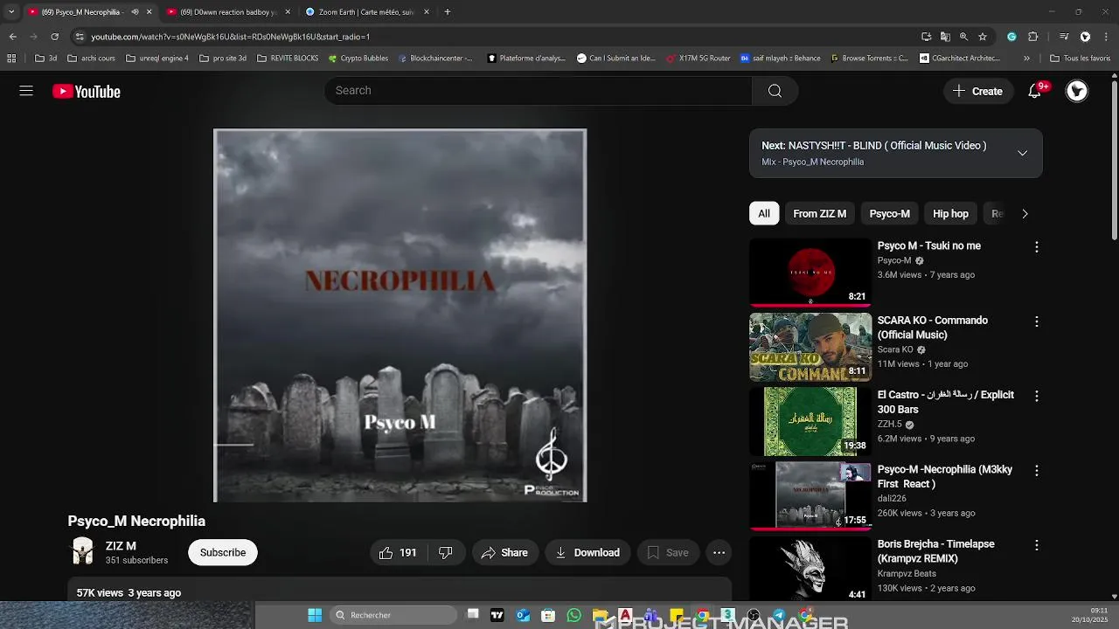The height and width of the screenshot is (629, 1119).
Task: Select the Hip hop filter chip
Action: [950, 213]
